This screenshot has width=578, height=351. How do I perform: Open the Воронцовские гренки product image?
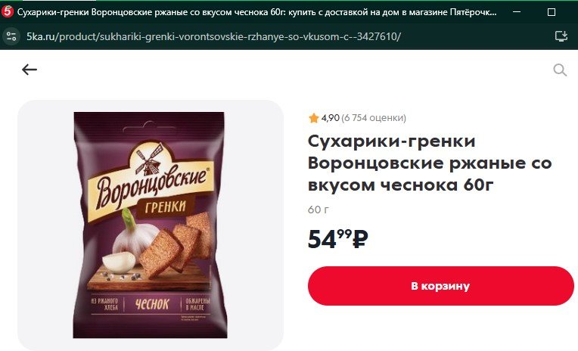tap(150, 225)
